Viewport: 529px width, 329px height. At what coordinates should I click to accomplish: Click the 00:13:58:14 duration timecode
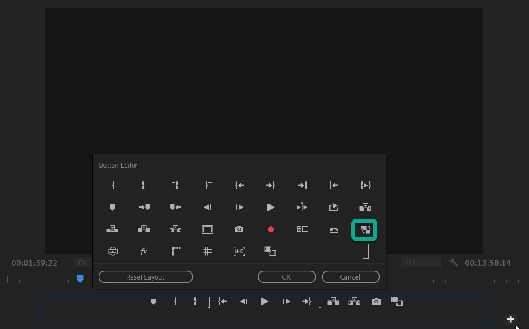coord(488,263)
